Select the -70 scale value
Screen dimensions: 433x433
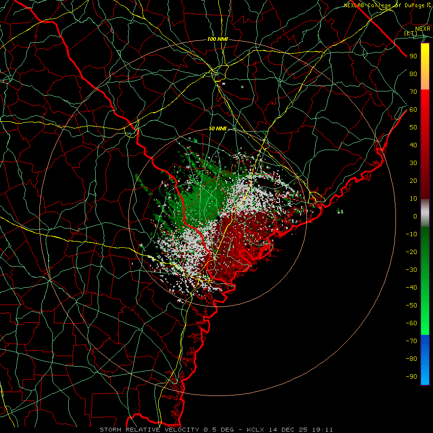pos(411,341)
